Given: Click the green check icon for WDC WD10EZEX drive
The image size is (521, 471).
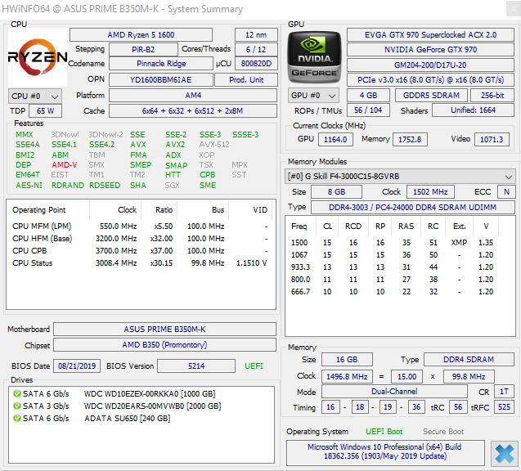Looking at the screenshot, I should pos(16,394).
